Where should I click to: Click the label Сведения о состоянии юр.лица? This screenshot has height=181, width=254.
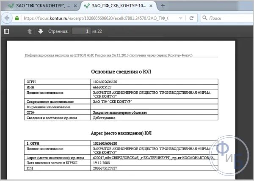[52, 118]
